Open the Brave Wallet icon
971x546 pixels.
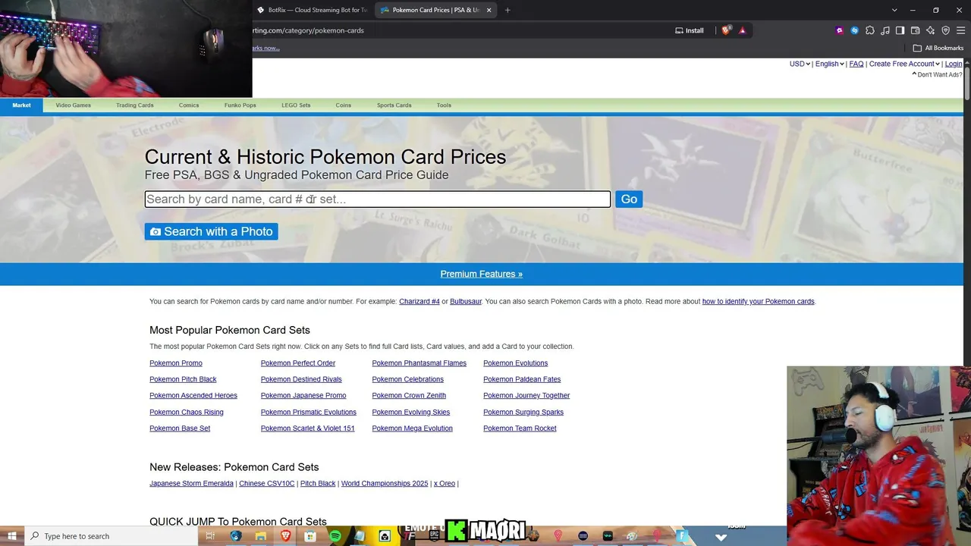pos(916,30)
